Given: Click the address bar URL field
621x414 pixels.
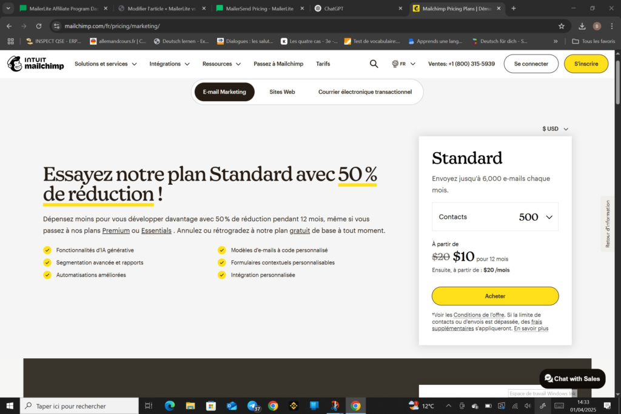Looking at the screenshot, I should (305, 26).
